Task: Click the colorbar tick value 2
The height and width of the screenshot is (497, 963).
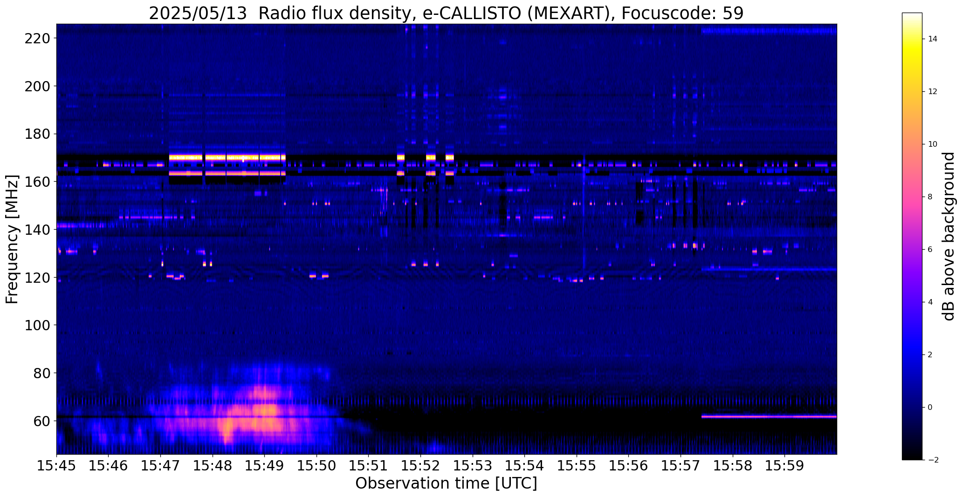Action: [x=930, y=355]
